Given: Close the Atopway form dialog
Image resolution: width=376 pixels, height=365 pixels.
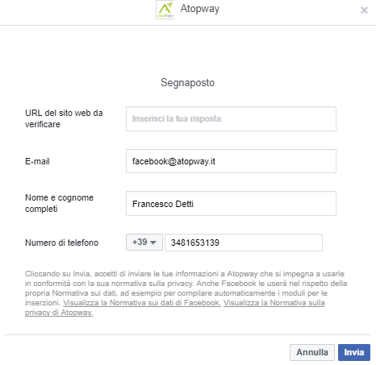Looking at the screenshot, I should tap(364, 10).
